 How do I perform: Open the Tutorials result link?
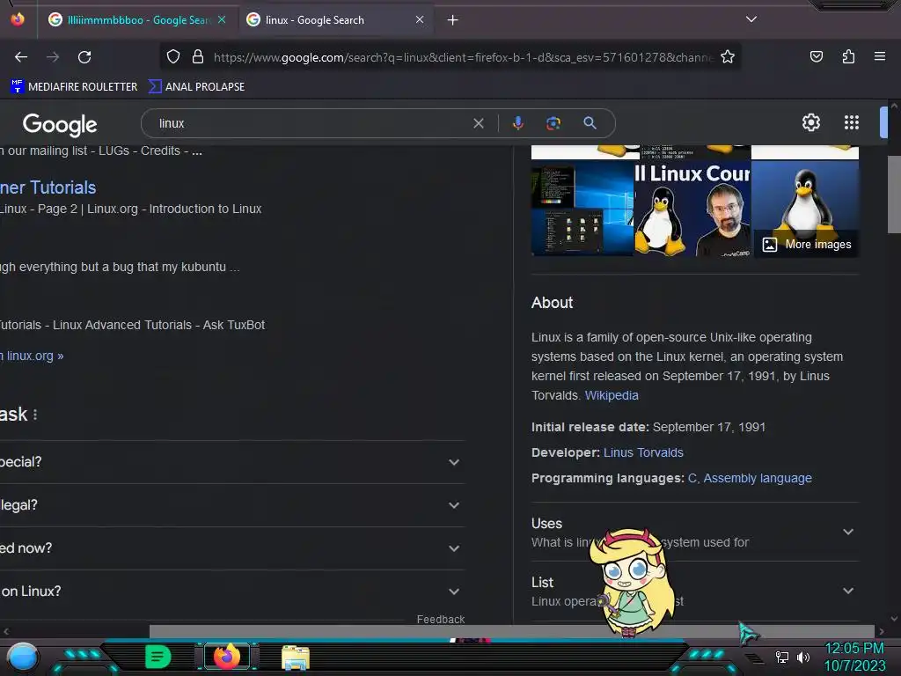coord(48,187)
